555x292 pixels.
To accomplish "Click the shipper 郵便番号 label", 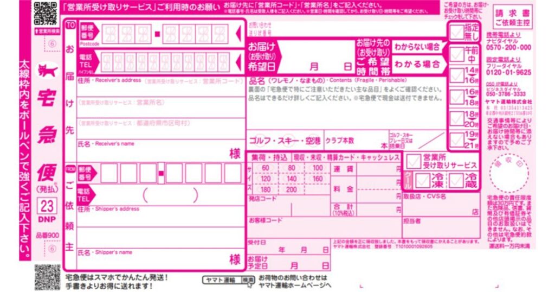I will coord(86,173).
